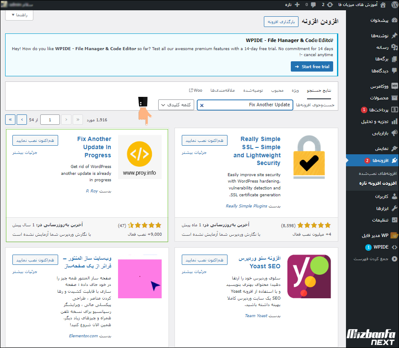The width and height of the screenshot is (399, 348).
Task: Open the P. Roy author link
Action: click(x=92, y=191)
